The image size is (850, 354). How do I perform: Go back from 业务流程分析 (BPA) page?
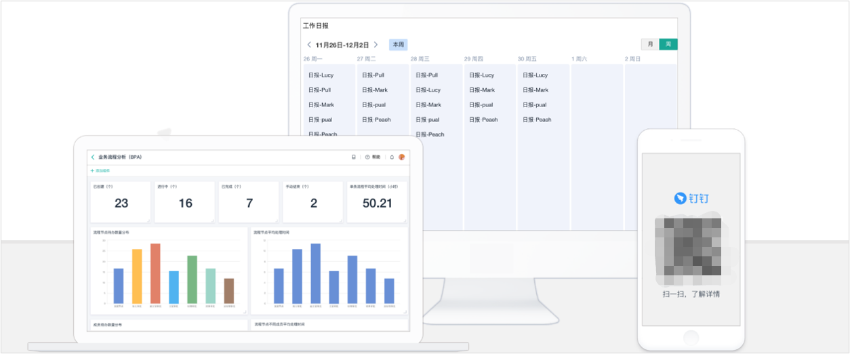click(x=93, y=157)
